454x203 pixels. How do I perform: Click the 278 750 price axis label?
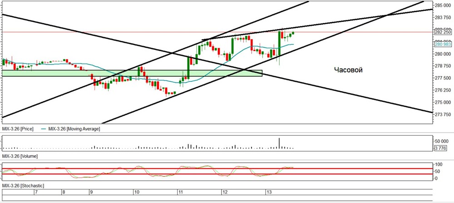pos(443,66)
